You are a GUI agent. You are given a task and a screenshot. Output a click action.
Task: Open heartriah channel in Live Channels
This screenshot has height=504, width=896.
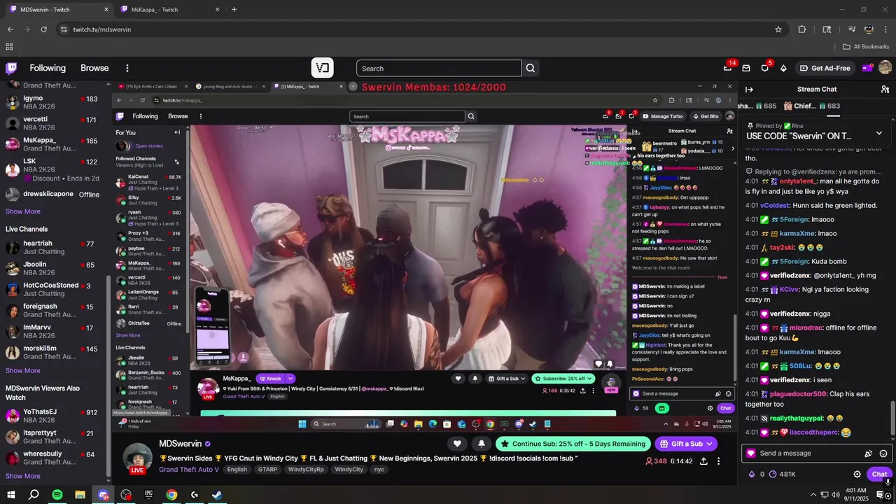click(x=53, y=247)
